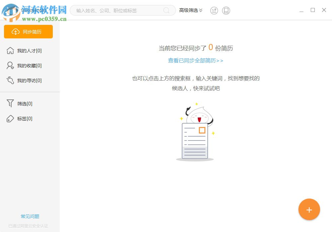Click the orange 0 synced resume counter

tap(210, 47)
